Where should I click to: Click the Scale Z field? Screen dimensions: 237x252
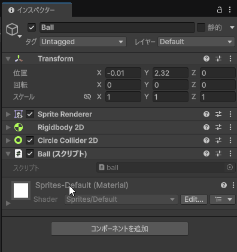click(218, 97)
